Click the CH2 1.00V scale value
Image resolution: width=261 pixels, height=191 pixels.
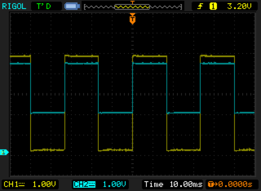(x=114, y=184)
